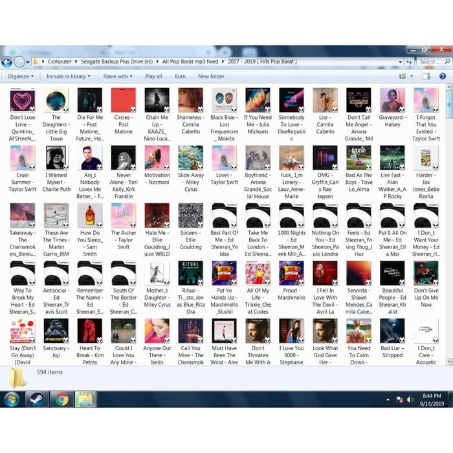Click the Play all button

154,76
